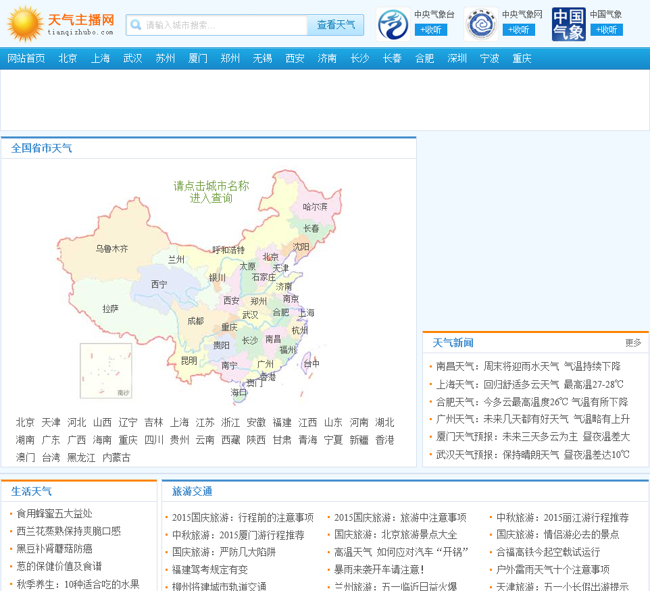Open 户外雷雨天气十个注意事项
Screen dimensions: 650x591
coord(553,569)
